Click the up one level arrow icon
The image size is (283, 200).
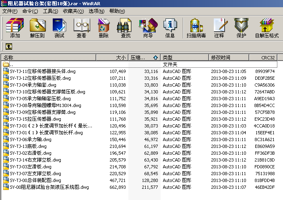[9, 46]
